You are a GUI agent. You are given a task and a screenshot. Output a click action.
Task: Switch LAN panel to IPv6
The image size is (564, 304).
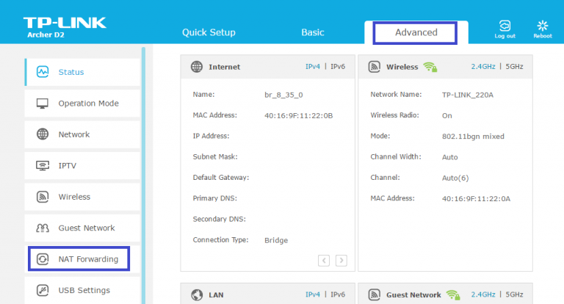(339, 295)
